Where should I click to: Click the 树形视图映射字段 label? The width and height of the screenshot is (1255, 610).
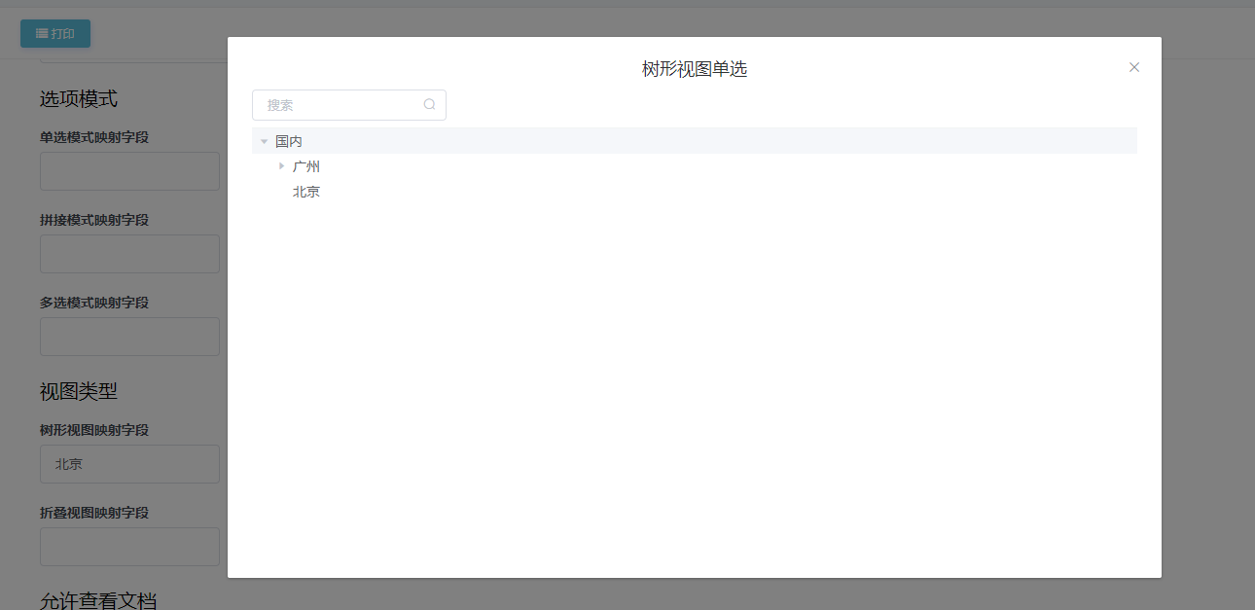pyautogui.click(x=94, y=430)
